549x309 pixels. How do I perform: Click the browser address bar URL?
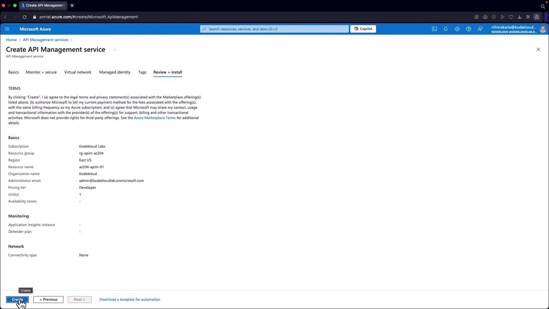click(88, 17)
